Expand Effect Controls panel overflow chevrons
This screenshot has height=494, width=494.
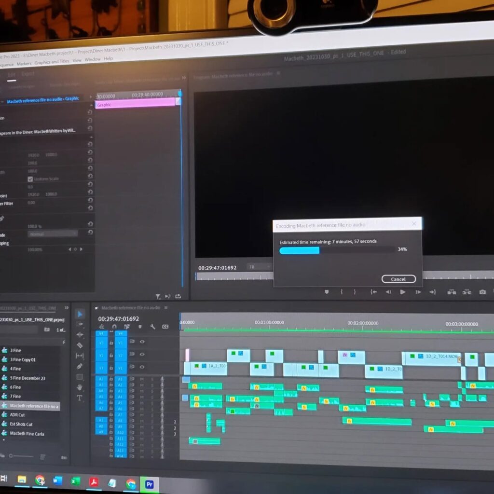coord(184,78)
